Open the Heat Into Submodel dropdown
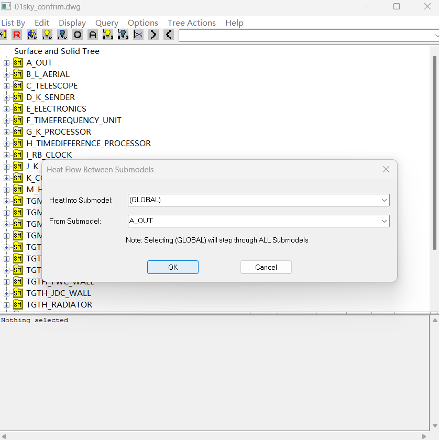The width and height of the screenshot is (439, 440). click(384, 200)
